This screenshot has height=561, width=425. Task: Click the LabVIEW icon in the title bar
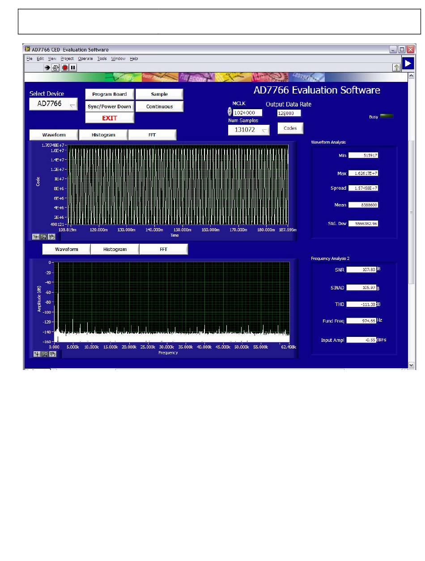(x=28, y=49)
